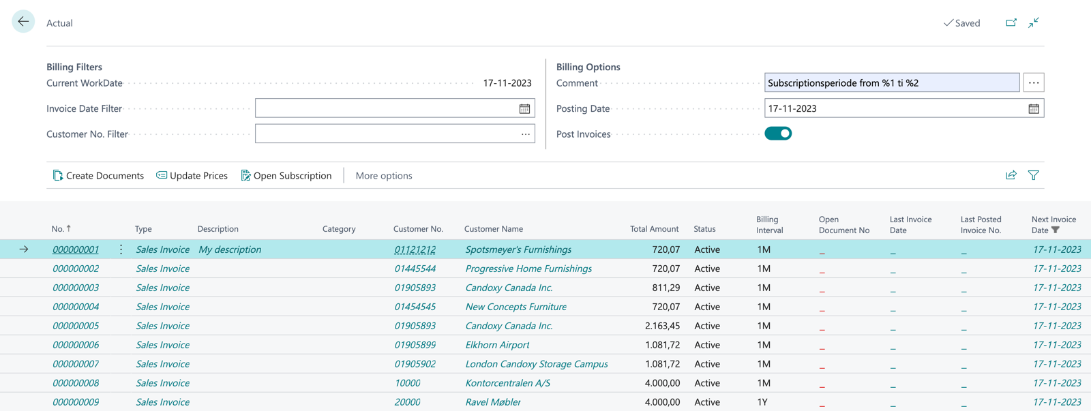Click the back arrow button

coord(23,22)
